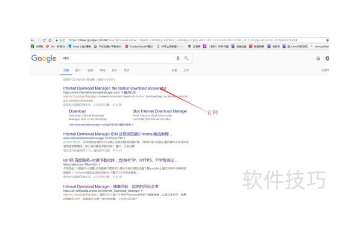The image size is (359, 239).
Task: Open the 'hosts' bookmark
Action: [80, 46]
